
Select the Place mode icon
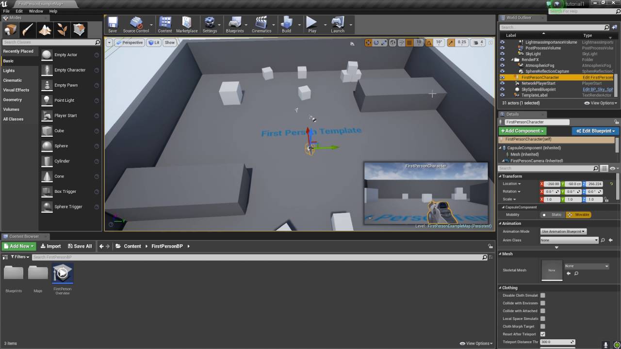[10, 30]
